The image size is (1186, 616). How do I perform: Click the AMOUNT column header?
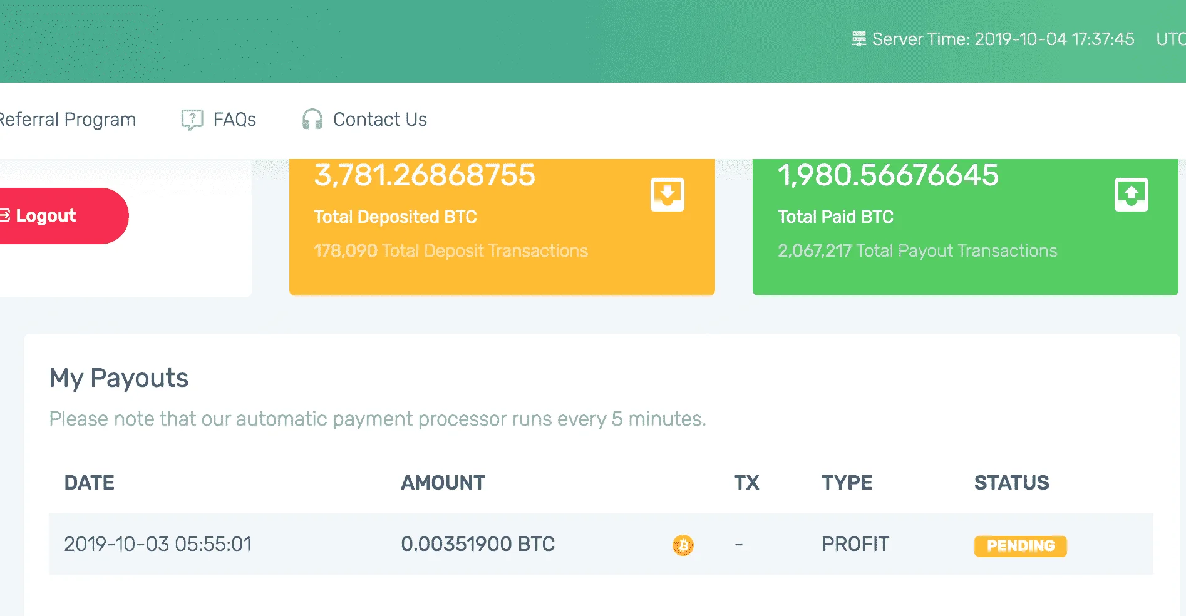(x=443, y=483)
